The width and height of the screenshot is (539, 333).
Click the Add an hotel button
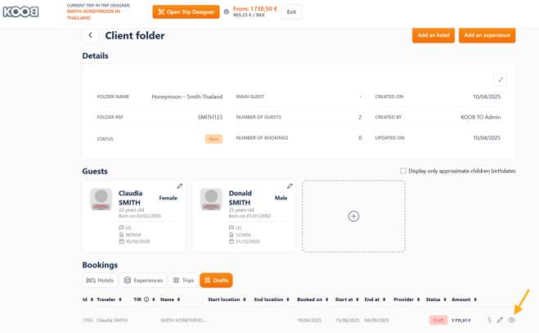[433, 35]
